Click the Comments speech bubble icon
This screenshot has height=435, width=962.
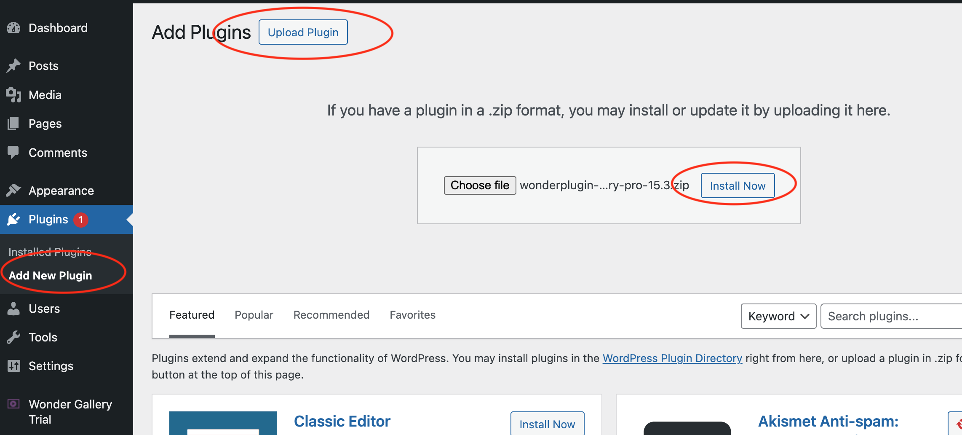click(x=13, y=152)
